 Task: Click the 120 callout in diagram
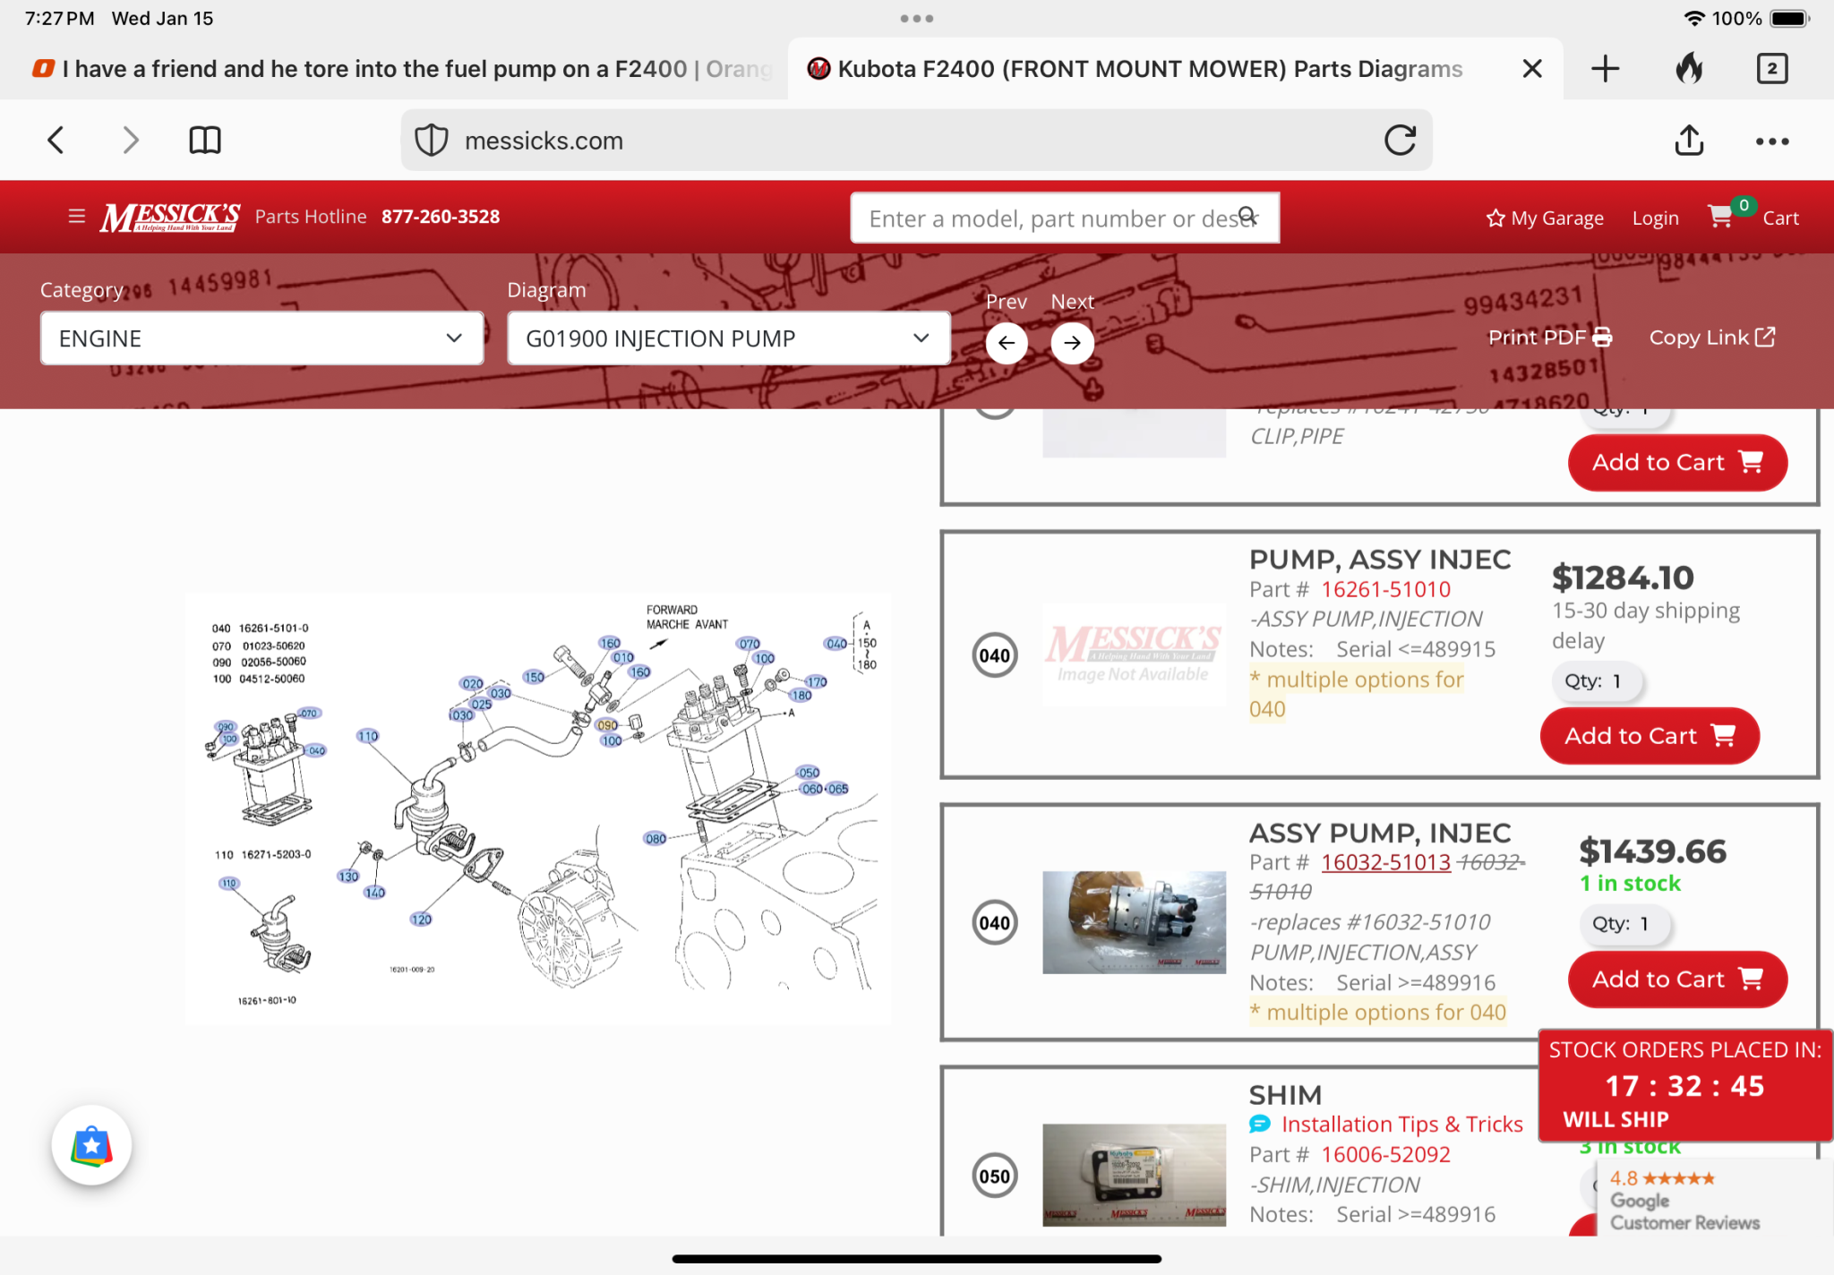click(x=421, y=919)
